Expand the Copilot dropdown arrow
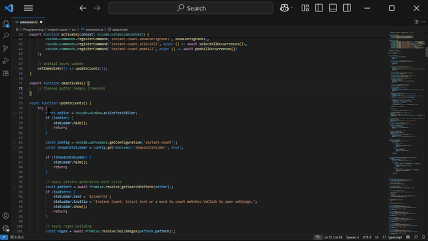The height and width of the screenshot is (241, 428). (292, 8)
